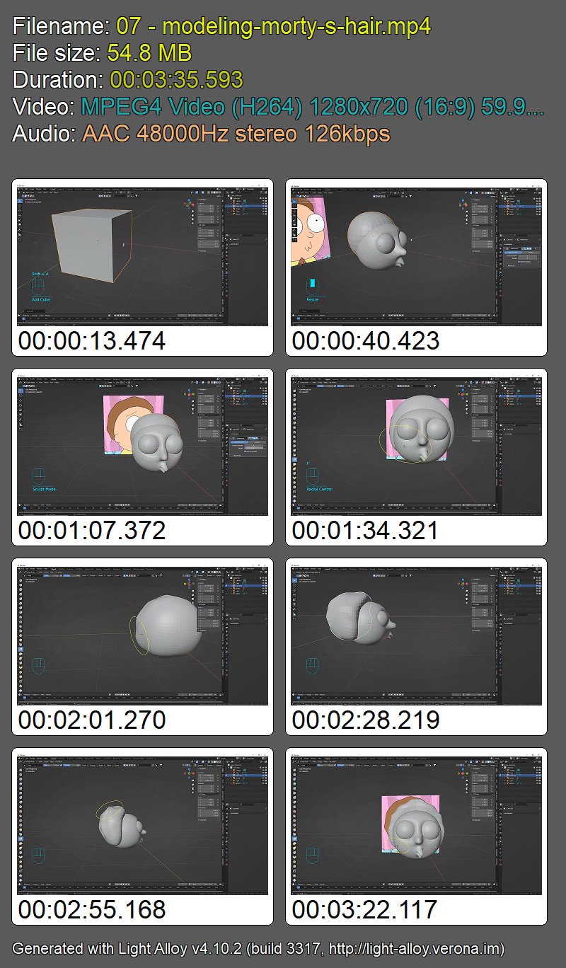Click the timestamp text 00:01:07.372
The image size is (566, 968).
(92, 531)
